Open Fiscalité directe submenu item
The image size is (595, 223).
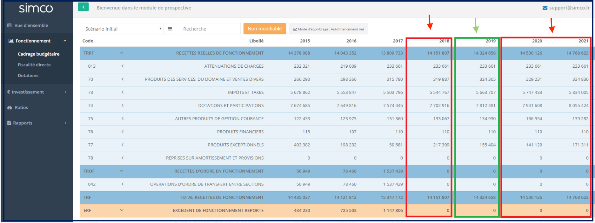[x=34, y=65]
